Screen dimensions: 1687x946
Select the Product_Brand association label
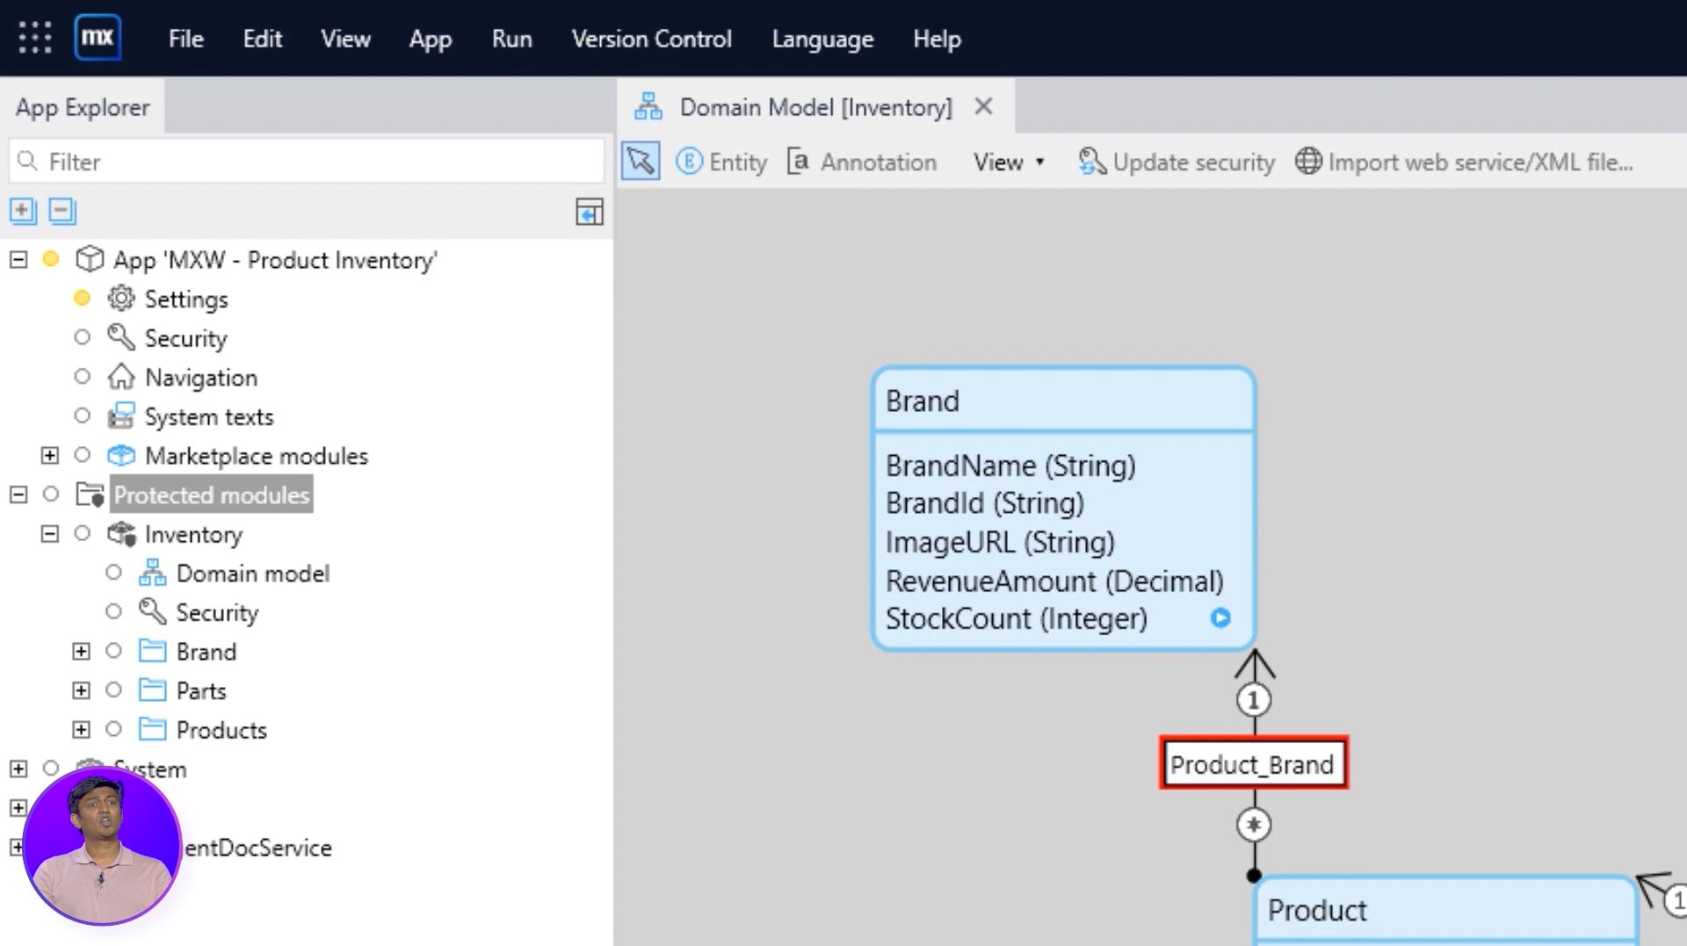click(1252, 764)
